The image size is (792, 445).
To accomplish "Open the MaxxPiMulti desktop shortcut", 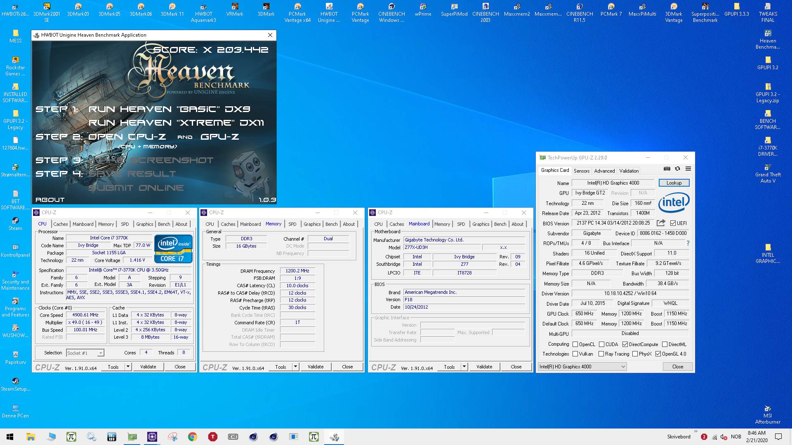I will click(x=642, y=10).
